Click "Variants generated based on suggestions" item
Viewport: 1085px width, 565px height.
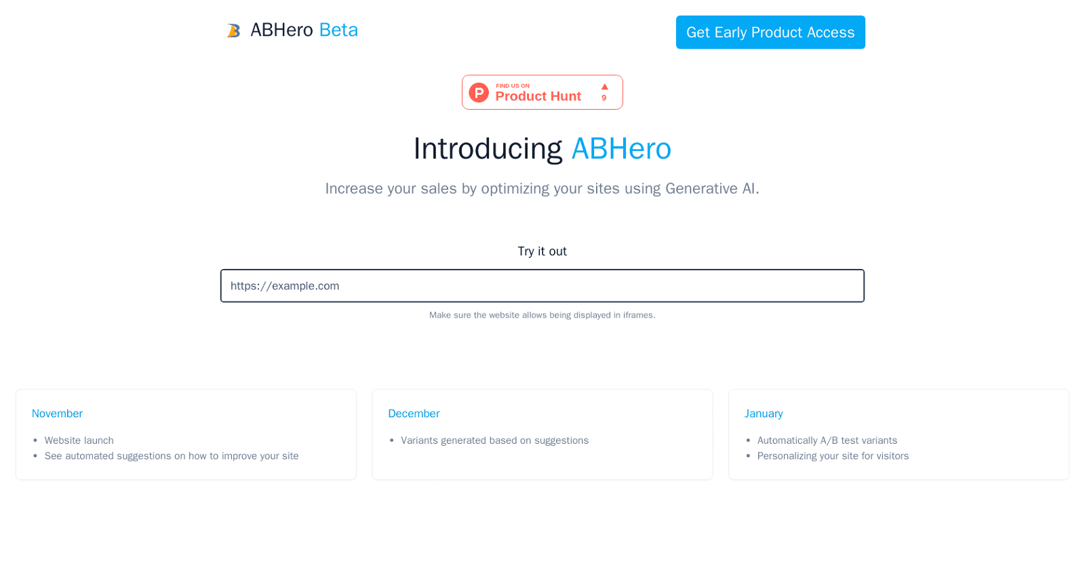tap(495, 440)
